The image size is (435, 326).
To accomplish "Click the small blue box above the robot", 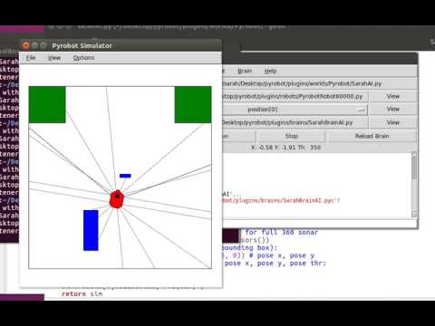I will (x=125, y=176).
